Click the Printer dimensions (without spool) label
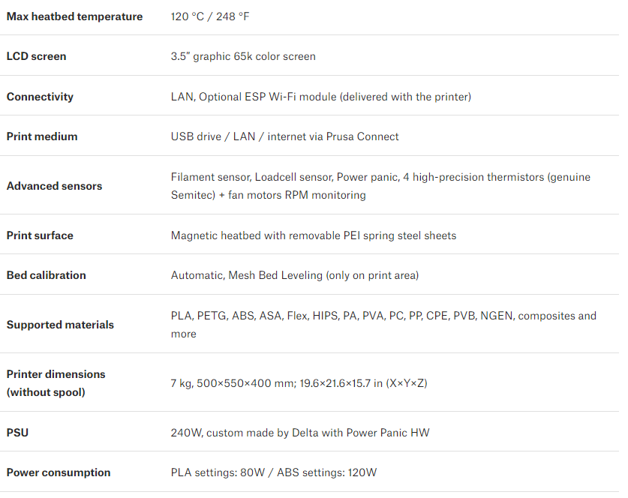The width and height of the screenshot is (628, 498). pos(56,383)
